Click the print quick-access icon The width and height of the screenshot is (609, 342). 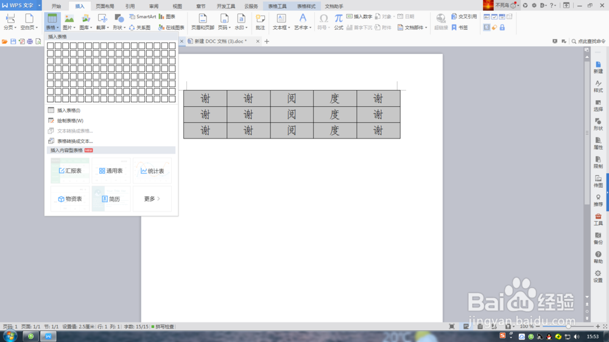[30, 41]
